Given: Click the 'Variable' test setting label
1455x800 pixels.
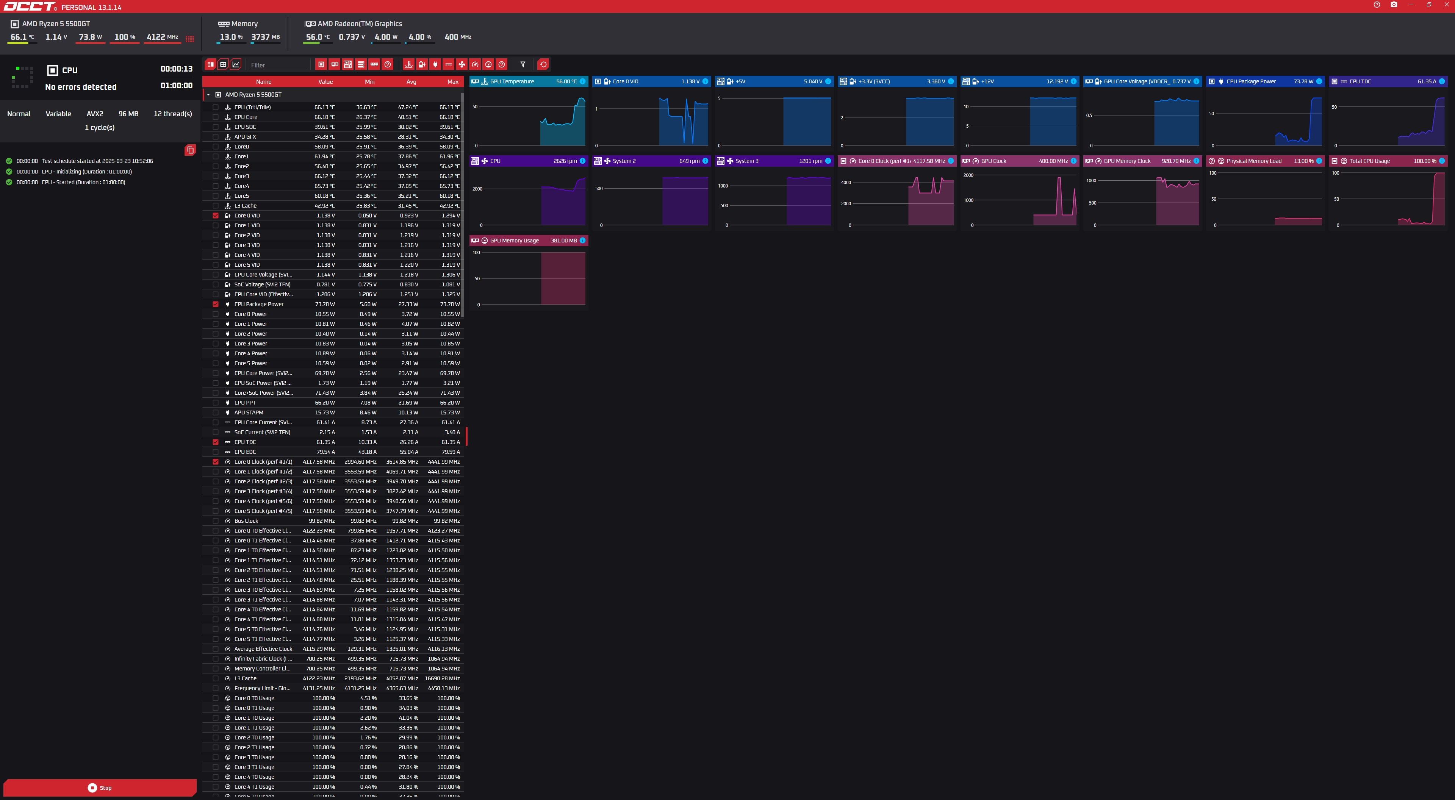Looking at the screenshot, I should [x=58, y=114].
